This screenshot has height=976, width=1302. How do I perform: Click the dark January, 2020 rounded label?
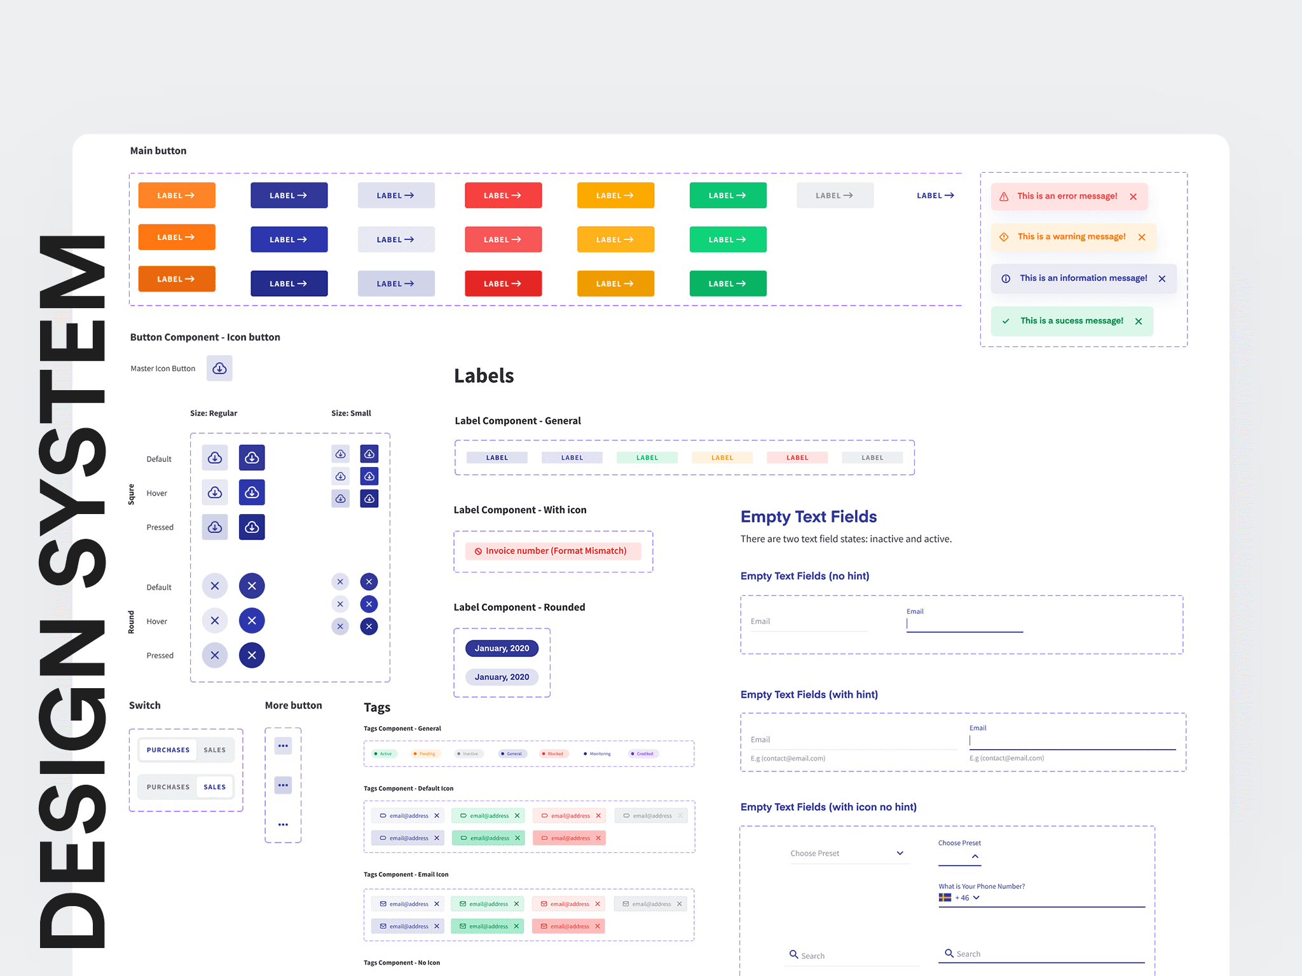click(x=502, y=648)
